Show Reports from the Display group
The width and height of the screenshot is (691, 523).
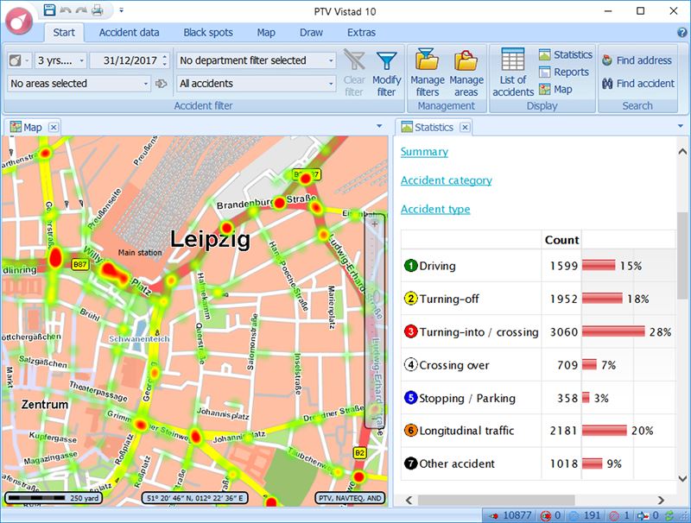[x=566, y=72]
